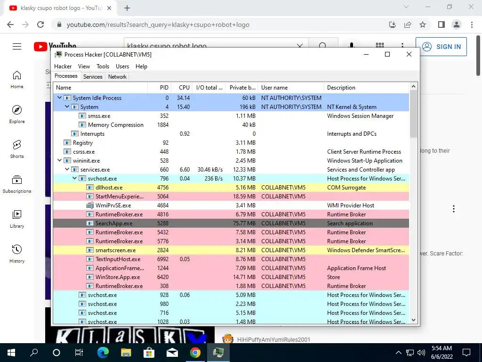The width and height of the screenshot is (482, 362).
Task: Click scroll-down arrow of process list
Action: coord(413,320)
